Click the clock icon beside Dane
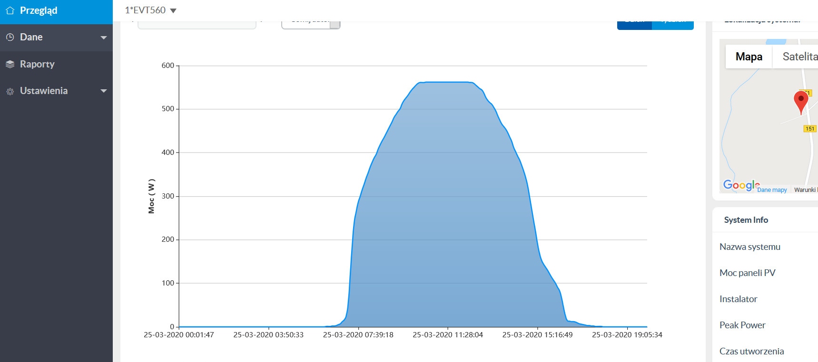Image resolution: width=818 pixels, height=362 pixels. click(10, 37)
